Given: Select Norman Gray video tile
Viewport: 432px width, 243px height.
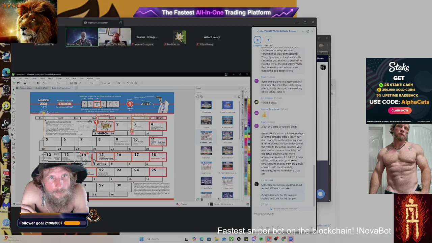Looking at the screenshot, I should [82, 37].
